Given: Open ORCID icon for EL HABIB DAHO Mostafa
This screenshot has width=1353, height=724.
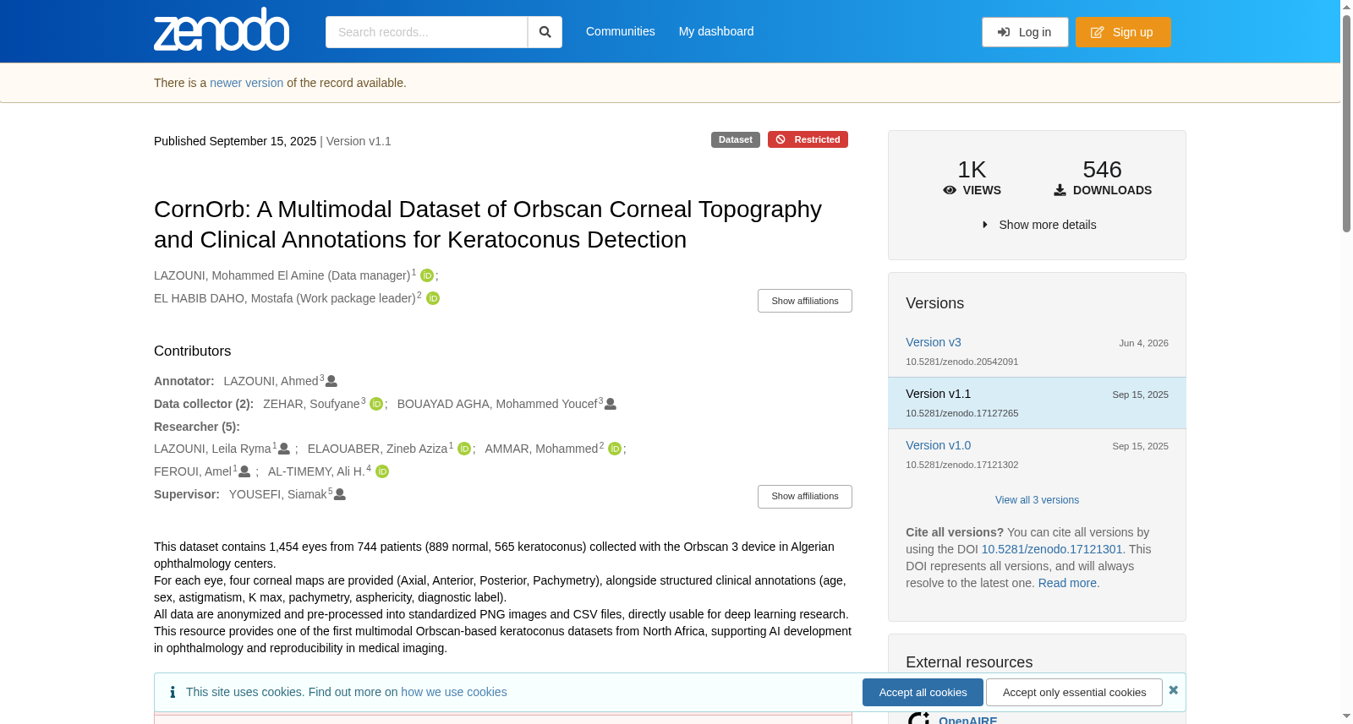Looking at the screenshot, I should coord(433,298).
